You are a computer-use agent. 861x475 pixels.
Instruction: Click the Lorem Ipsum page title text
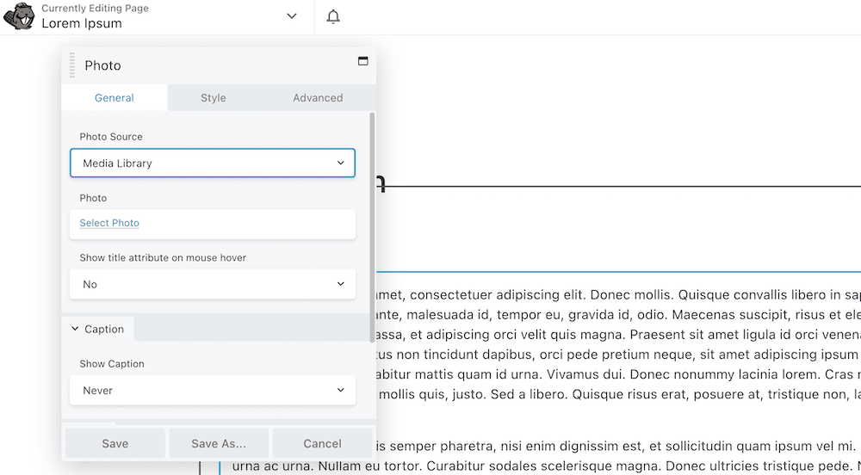pyautogui.click(x=82, y=23)
